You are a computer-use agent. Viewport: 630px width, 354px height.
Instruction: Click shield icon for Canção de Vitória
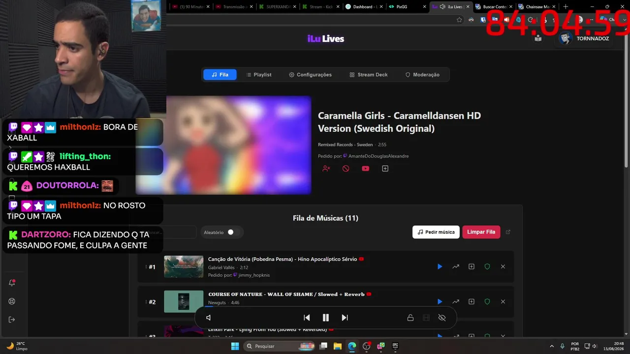(487, 266)
